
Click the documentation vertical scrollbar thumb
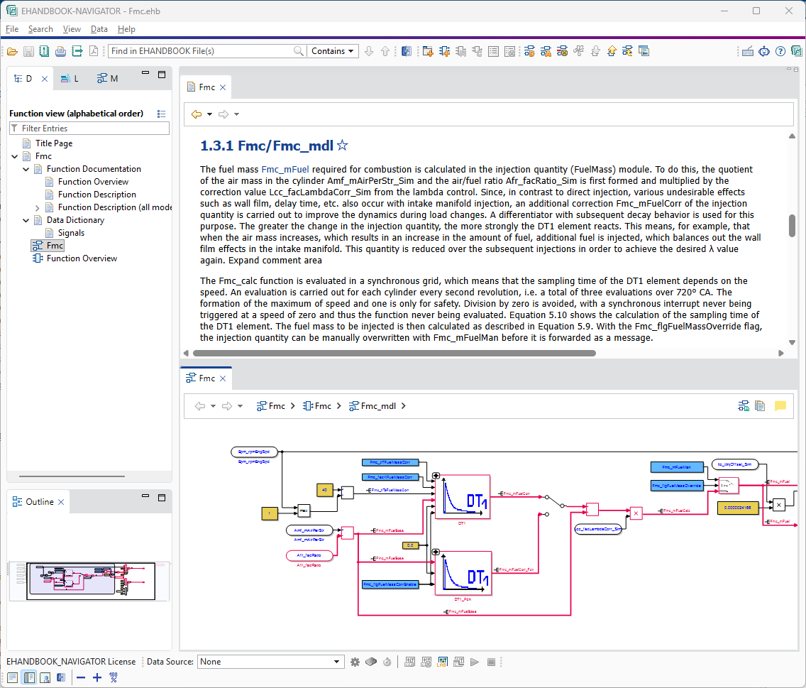[x=792, y=225]
